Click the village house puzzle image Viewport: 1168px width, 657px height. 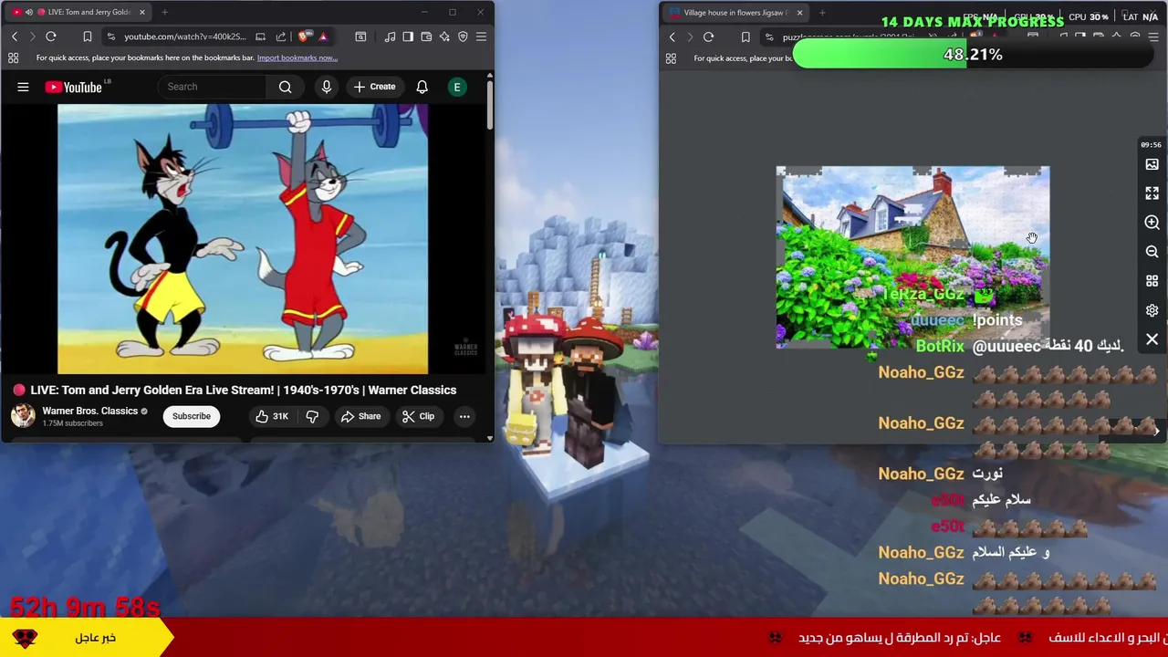click(x=912, y=257)
